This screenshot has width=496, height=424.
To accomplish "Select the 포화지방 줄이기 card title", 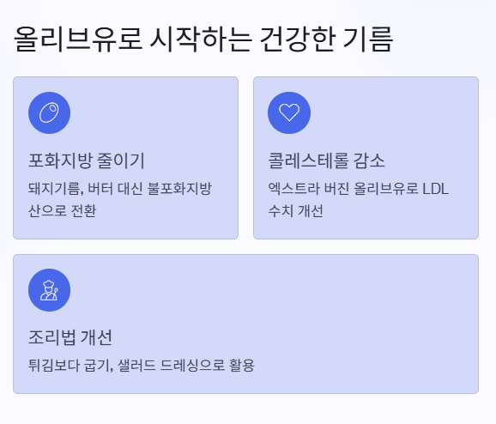I will click(87, 161).
